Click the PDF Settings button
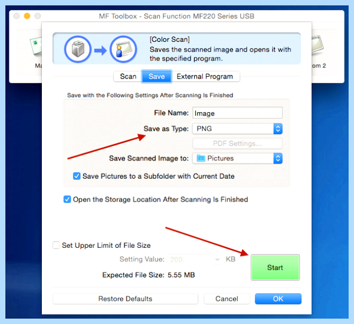This screenshot has height=324, width=354. [237, 143]
